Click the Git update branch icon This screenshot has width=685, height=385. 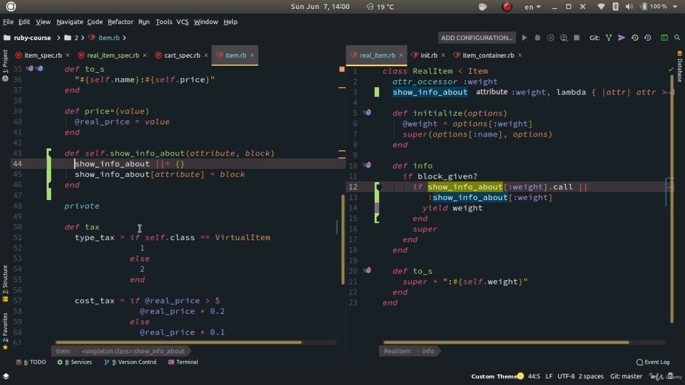click(x=608, y=38)
